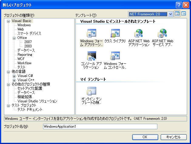Select the Reporting project type

[x=25, y=55]
